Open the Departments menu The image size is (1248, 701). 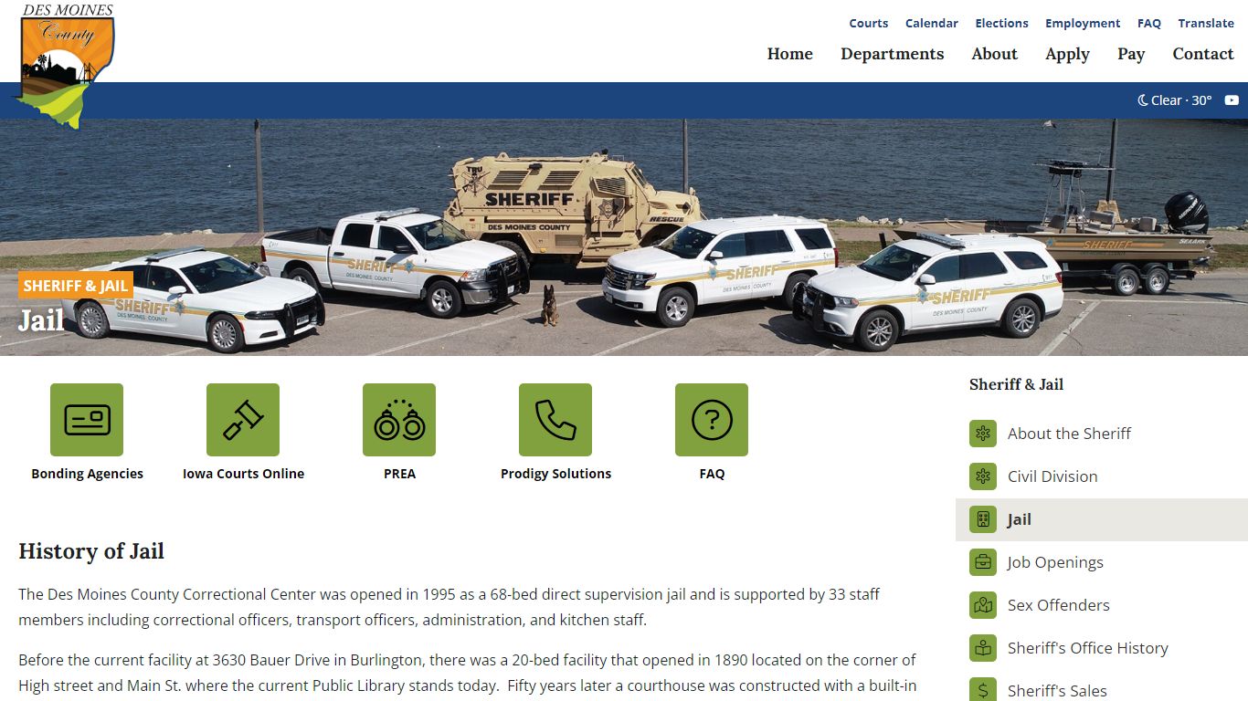point(893,54)
